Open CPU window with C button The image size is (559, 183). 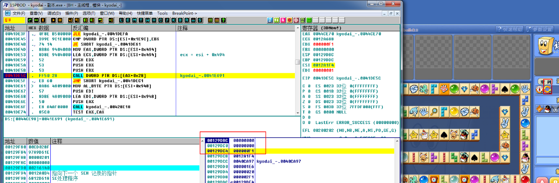pyautogui.click(x=160, y=20)
